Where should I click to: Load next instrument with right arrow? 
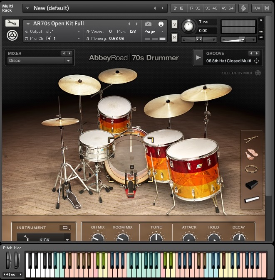point(137,24)
